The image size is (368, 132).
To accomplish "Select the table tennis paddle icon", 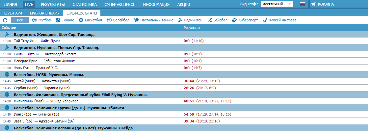I will (136, 20).
